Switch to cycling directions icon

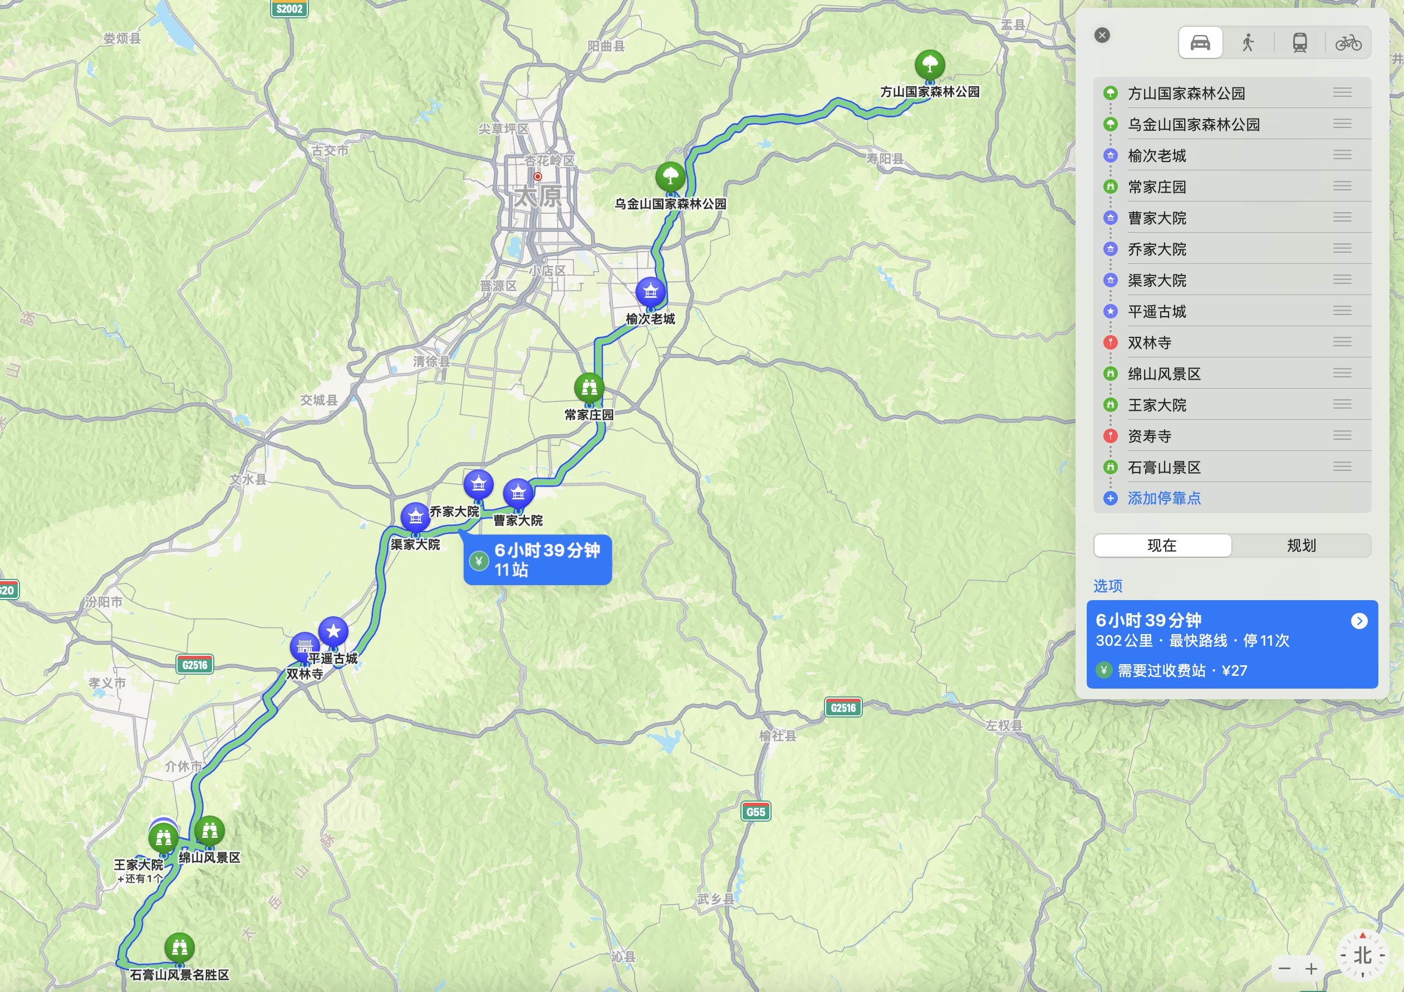tap(1348, 43)
